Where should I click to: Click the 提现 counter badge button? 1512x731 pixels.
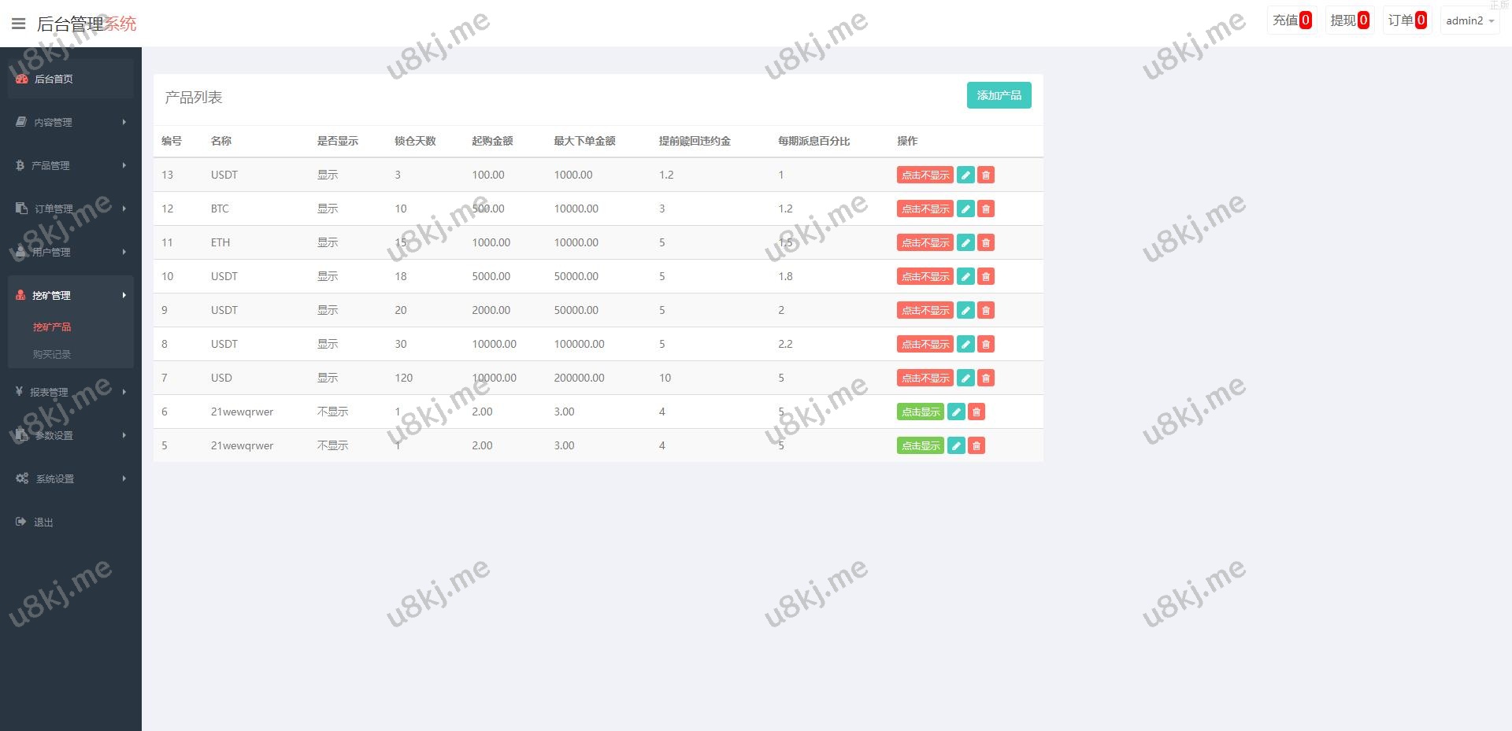click(1349, 20)
